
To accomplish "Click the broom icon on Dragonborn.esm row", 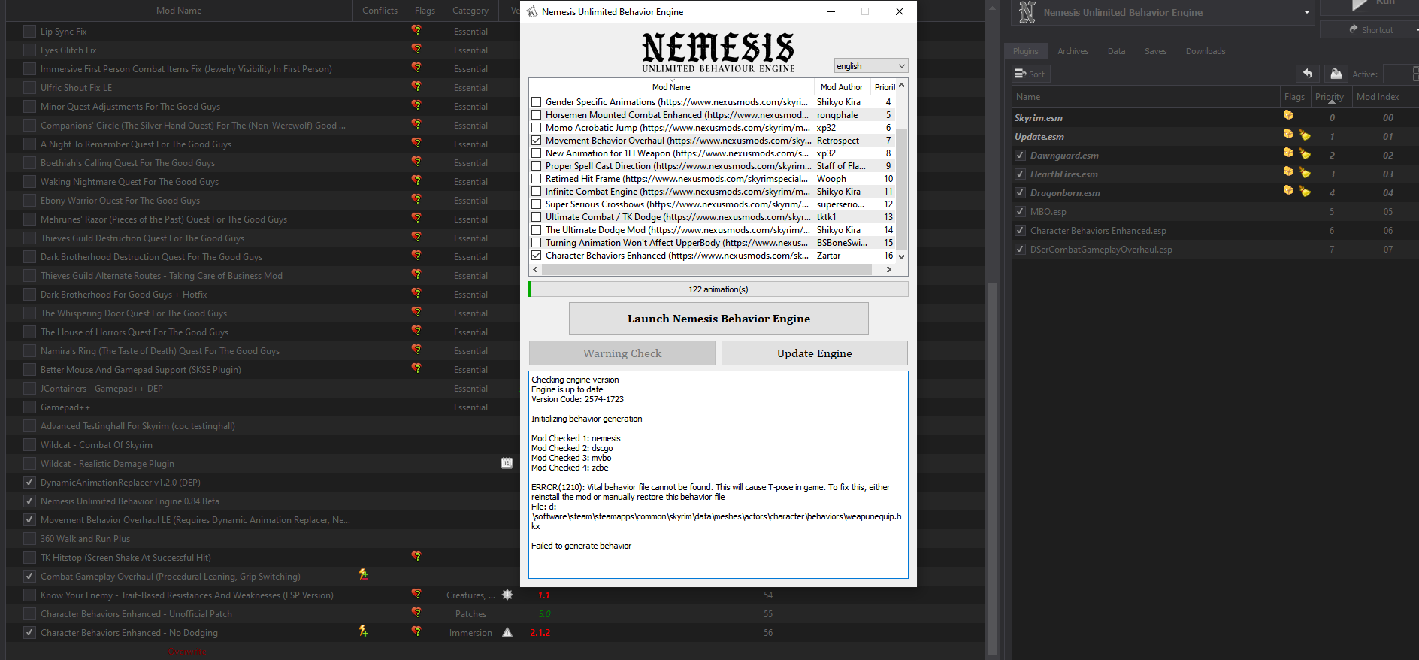I will tap(1305, 192).
